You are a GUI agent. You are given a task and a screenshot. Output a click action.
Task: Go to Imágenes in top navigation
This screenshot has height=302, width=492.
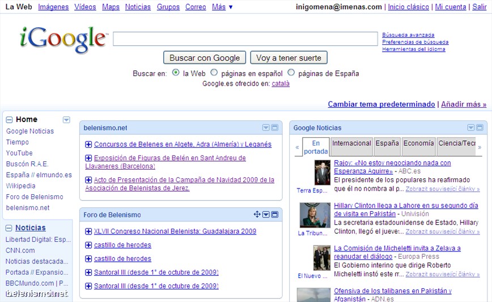(x=53, y=7)
